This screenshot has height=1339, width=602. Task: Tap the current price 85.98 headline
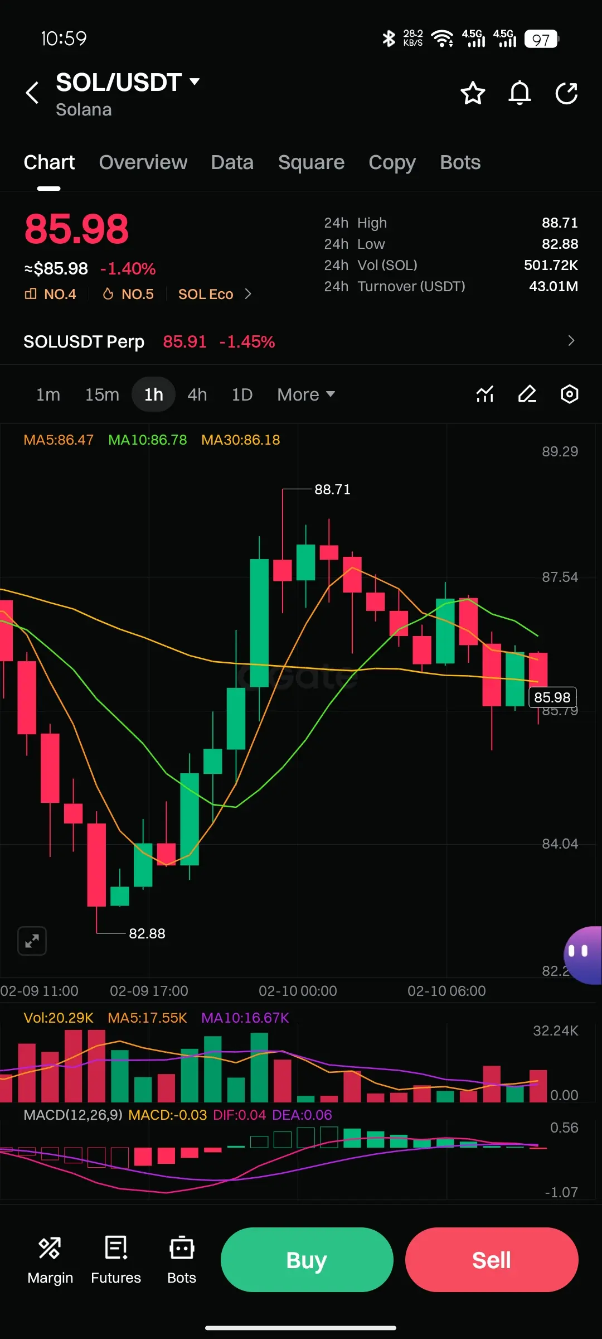[76, 229]
